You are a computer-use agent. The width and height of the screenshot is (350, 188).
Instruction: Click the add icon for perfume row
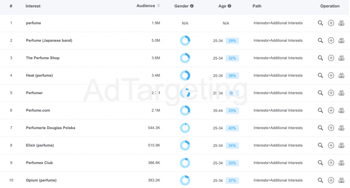tap(331, 23)
